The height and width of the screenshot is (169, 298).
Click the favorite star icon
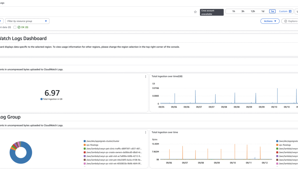tap(195, 12)
